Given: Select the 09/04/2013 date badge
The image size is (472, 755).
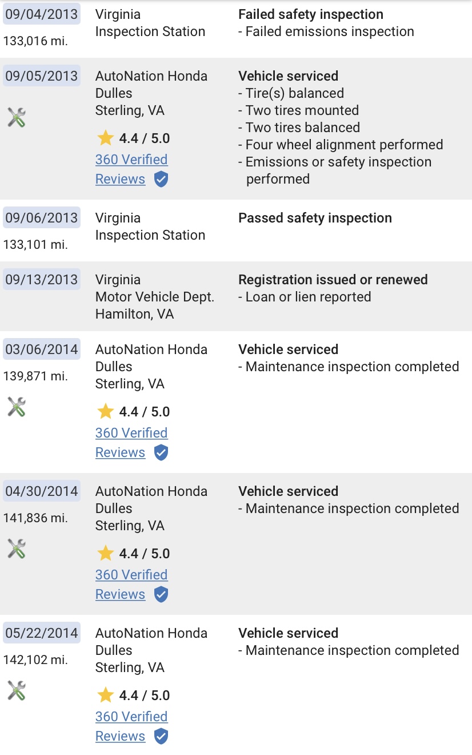Looking at the screenshot, I should (x=42, y=14).
